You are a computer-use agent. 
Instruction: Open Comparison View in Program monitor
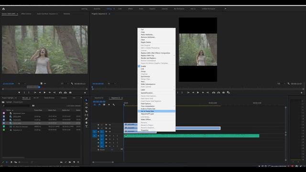[229, 93]
